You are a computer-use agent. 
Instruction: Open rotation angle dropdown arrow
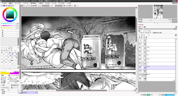(55, 6)
